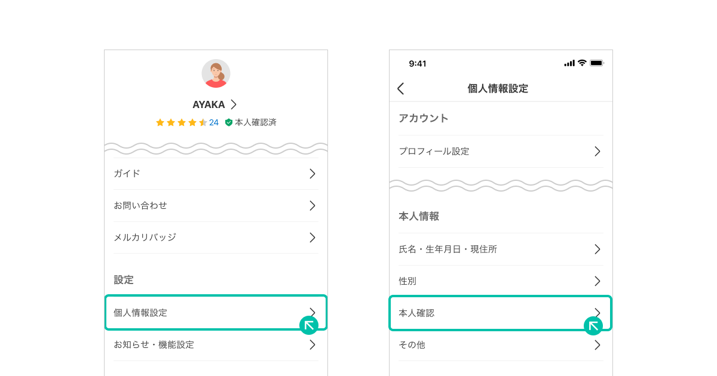Viewport: 717px width, 376px height.
Task: Select 個人情報設定 in the settings list
Action: 216,313
